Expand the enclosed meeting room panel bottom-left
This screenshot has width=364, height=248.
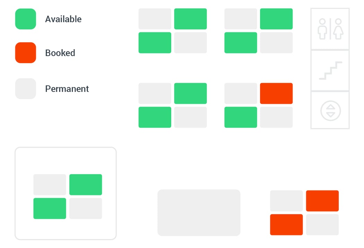pyautogui.click(x=66, y=193)
